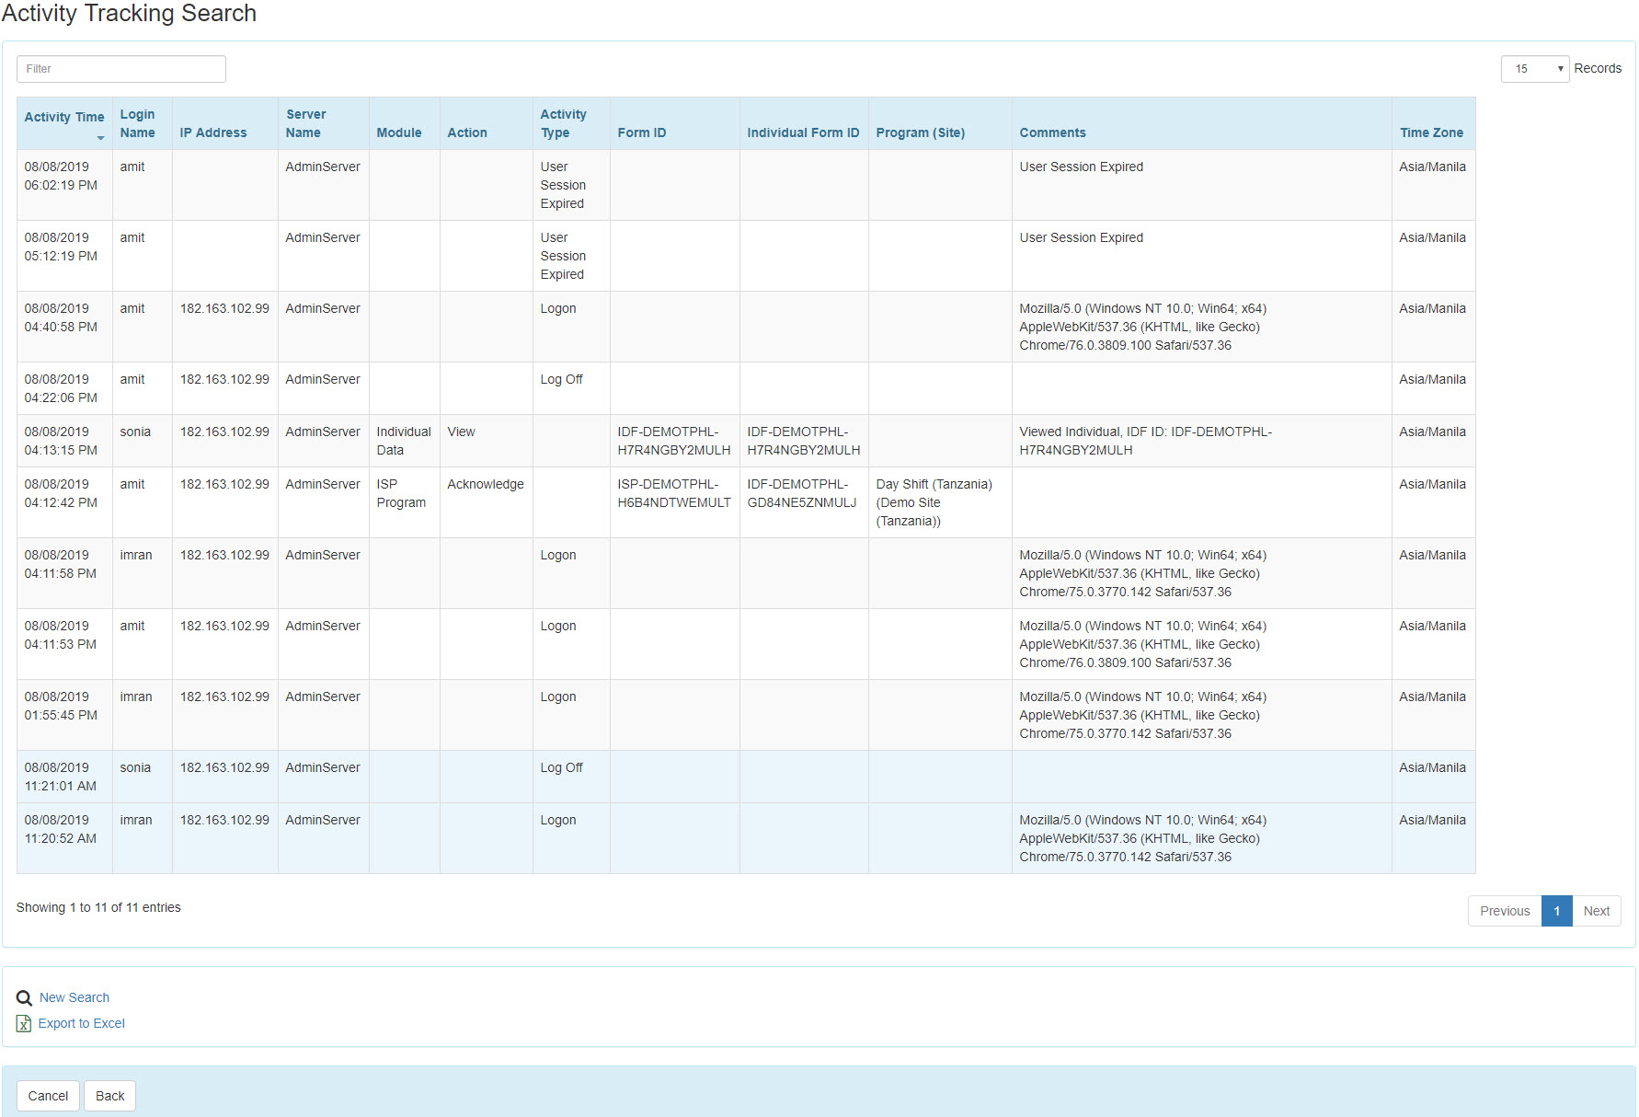
Task: Click the 04:40:58 PM activity time cell
Action: tap(64, 327)
